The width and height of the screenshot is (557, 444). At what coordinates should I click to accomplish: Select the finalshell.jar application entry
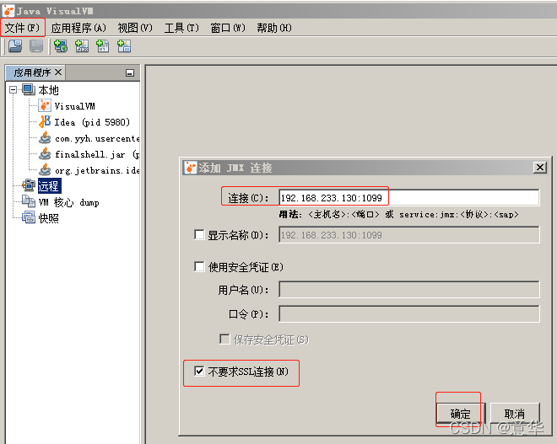click(x=97, y=154)
